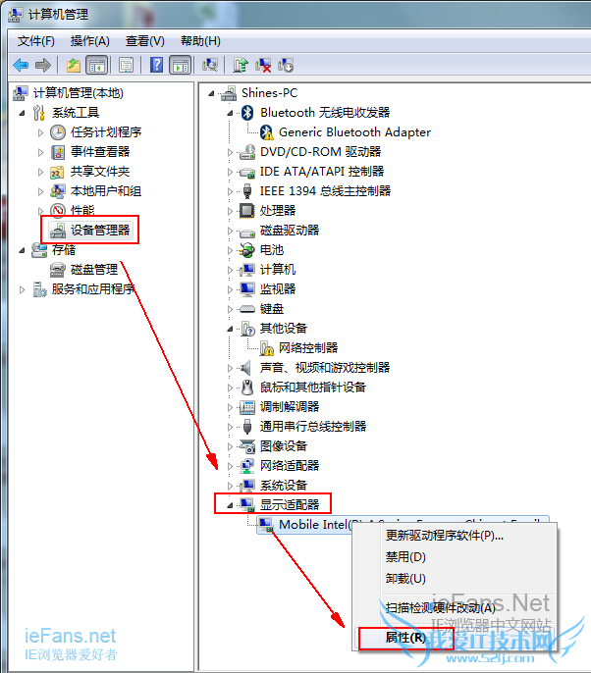This screenshot has width=591, height=673.
Task: Select 通用串行总线控制器 entry
Action: click(313, 426)
